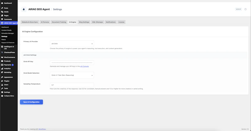Click the xAI Grok Settings label
The image size is (251, 131).
point(30,55)
